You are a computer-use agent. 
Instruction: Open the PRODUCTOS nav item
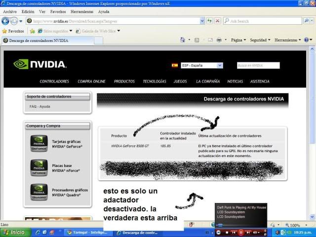[x=124, y=81]
